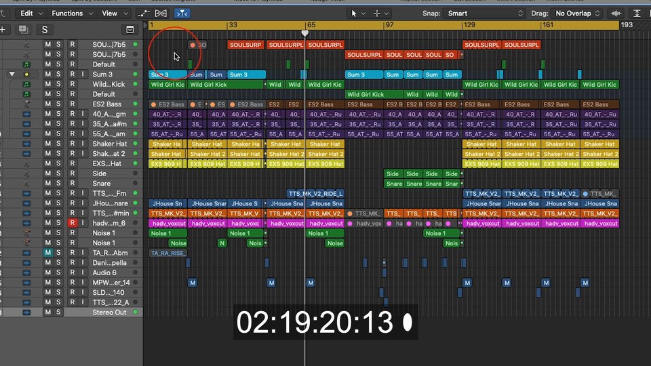Click green activity indicator on Sum 3 track

coord(136,74)
